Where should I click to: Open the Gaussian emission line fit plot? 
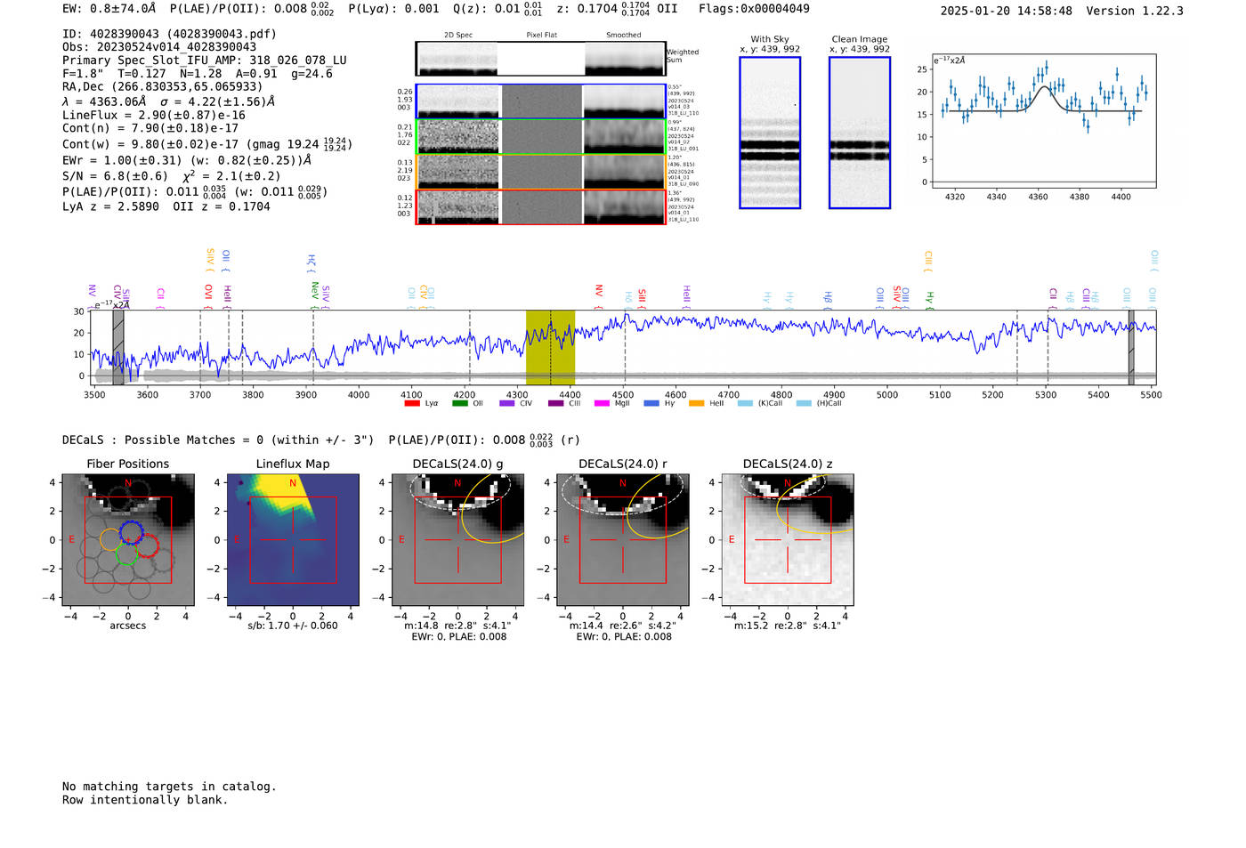1044,120
